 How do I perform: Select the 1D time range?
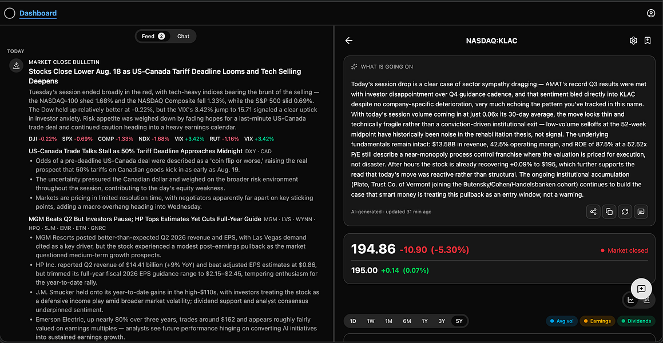pos(352,321)
